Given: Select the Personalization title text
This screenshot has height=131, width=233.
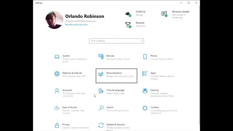Looking at the screenshot, I should click(x=114, y=73).
